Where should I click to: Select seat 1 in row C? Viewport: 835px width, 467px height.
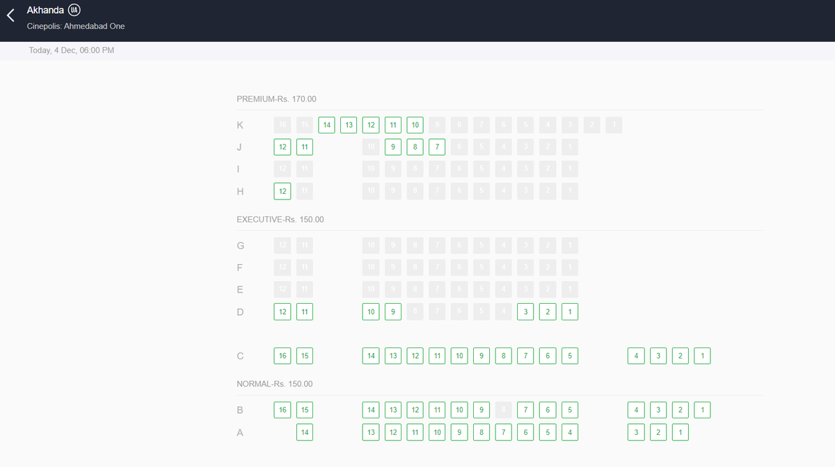(x=703, y=356)
